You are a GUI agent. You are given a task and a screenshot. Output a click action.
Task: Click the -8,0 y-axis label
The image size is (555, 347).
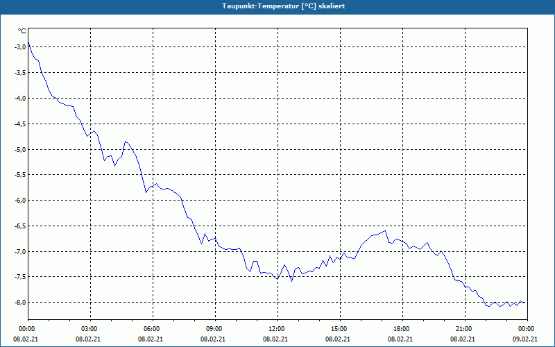[20, 302]
